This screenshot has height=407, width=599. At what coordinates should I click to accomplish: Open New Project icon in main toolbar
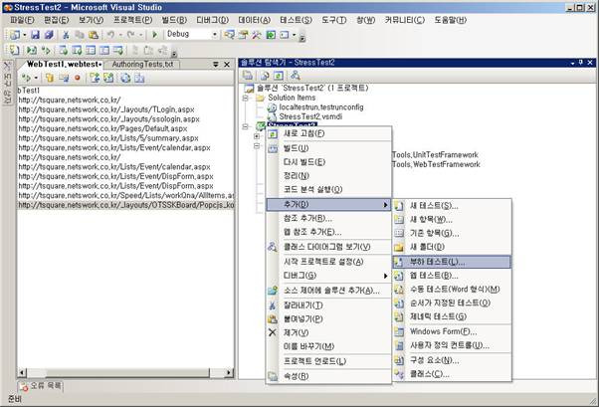click(15, 35)
